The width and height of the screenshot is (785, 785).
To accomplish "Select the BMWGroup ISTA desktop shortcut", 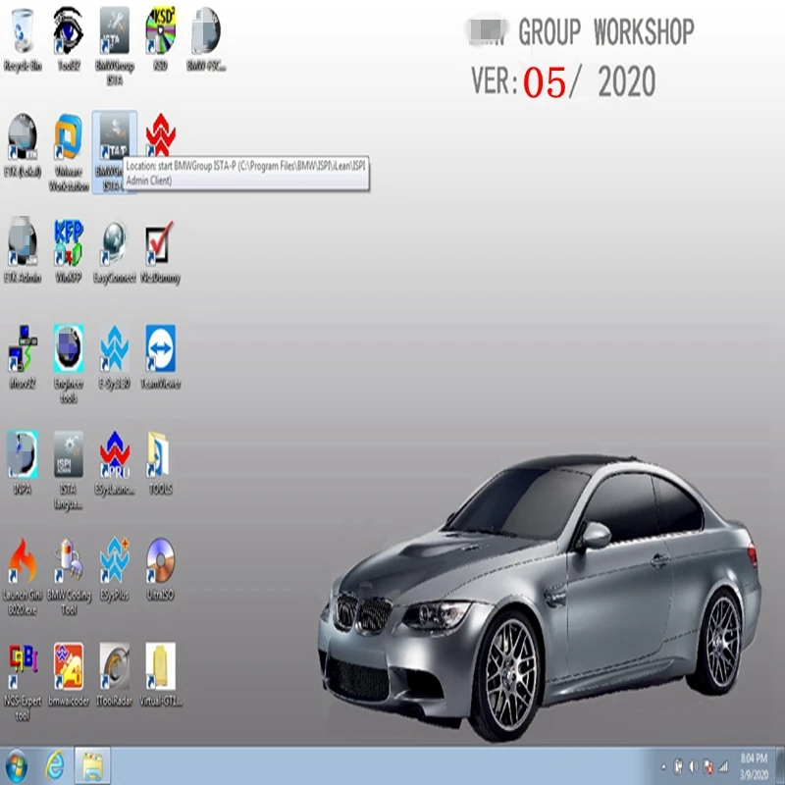I will pyautogui.click(x=115, y=46).
